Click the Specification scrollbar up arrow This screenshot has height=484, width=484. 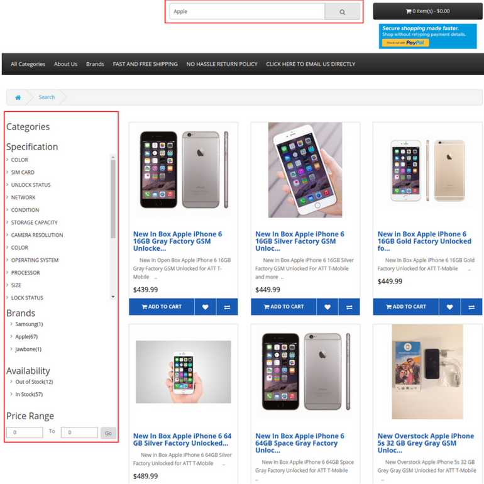click(x=113, y=157)
